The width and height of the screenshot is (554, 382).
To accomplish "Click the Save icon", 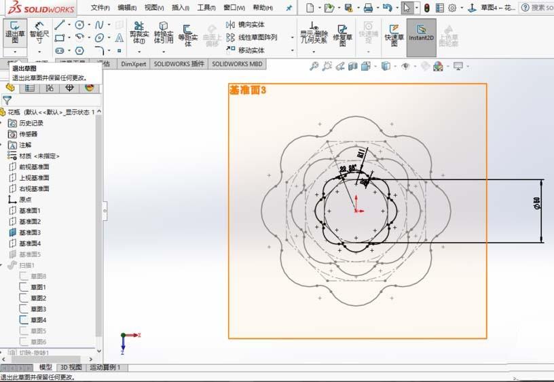I will [x=349, y=7].
